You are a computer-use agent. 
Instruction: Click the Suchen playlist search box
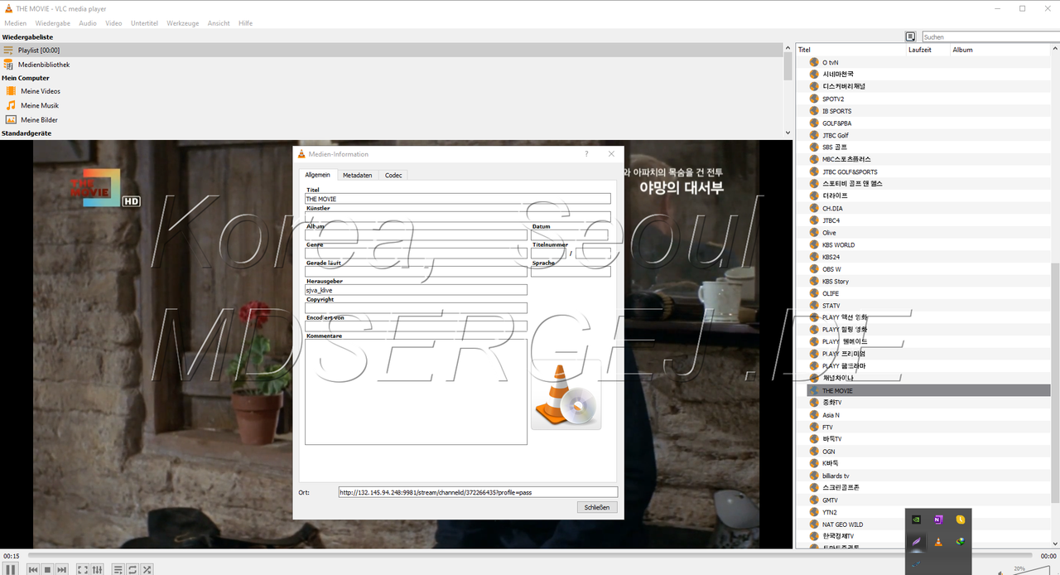pyautogui.click(x=990, y=36)
